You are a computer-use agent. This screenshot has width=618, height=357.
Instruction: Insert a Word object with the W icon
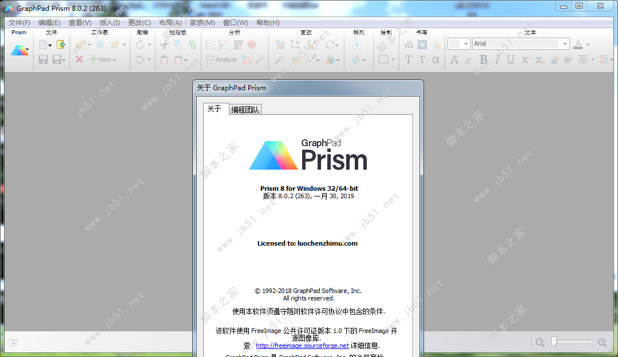(x=422, y=45)
